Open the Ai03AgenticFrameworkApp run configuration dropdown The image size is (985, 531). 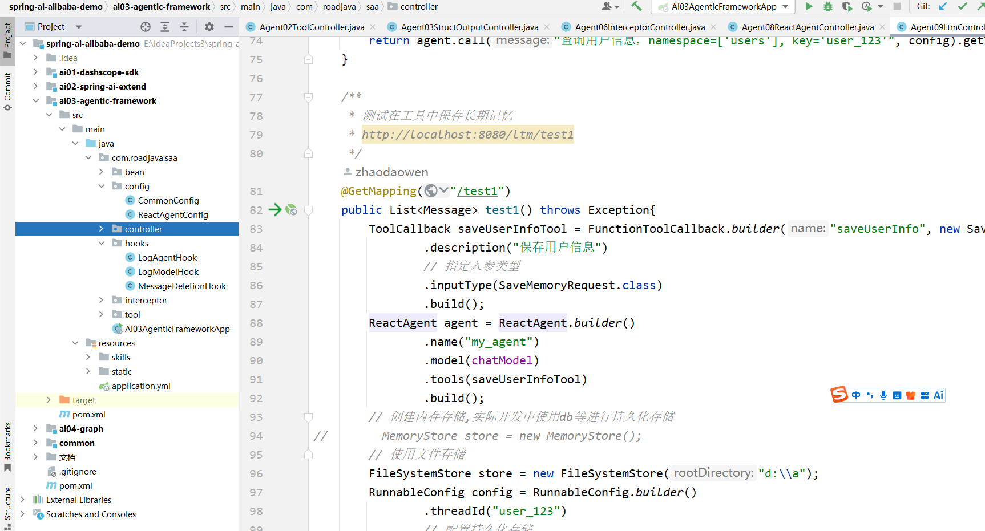pos(785,7)
